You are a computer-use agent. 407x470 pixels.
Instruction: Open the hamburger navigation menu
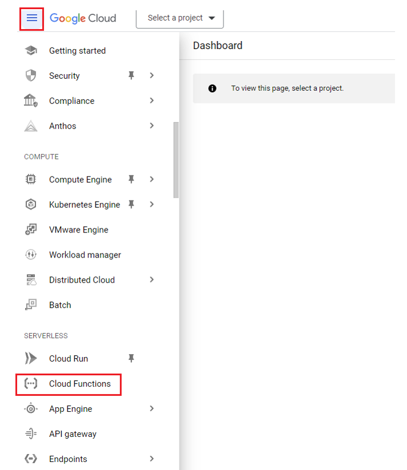[x=32, y=18]
